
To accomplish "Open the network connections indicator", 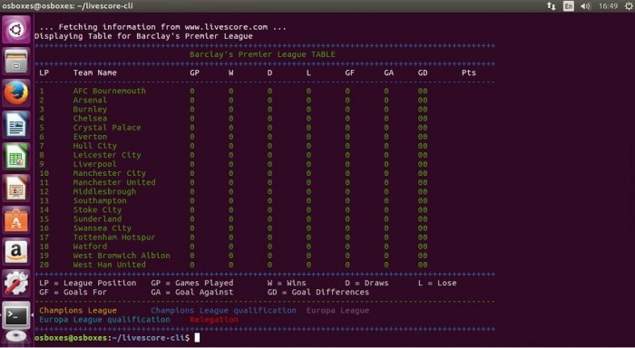I will click(x=552, y=6).
